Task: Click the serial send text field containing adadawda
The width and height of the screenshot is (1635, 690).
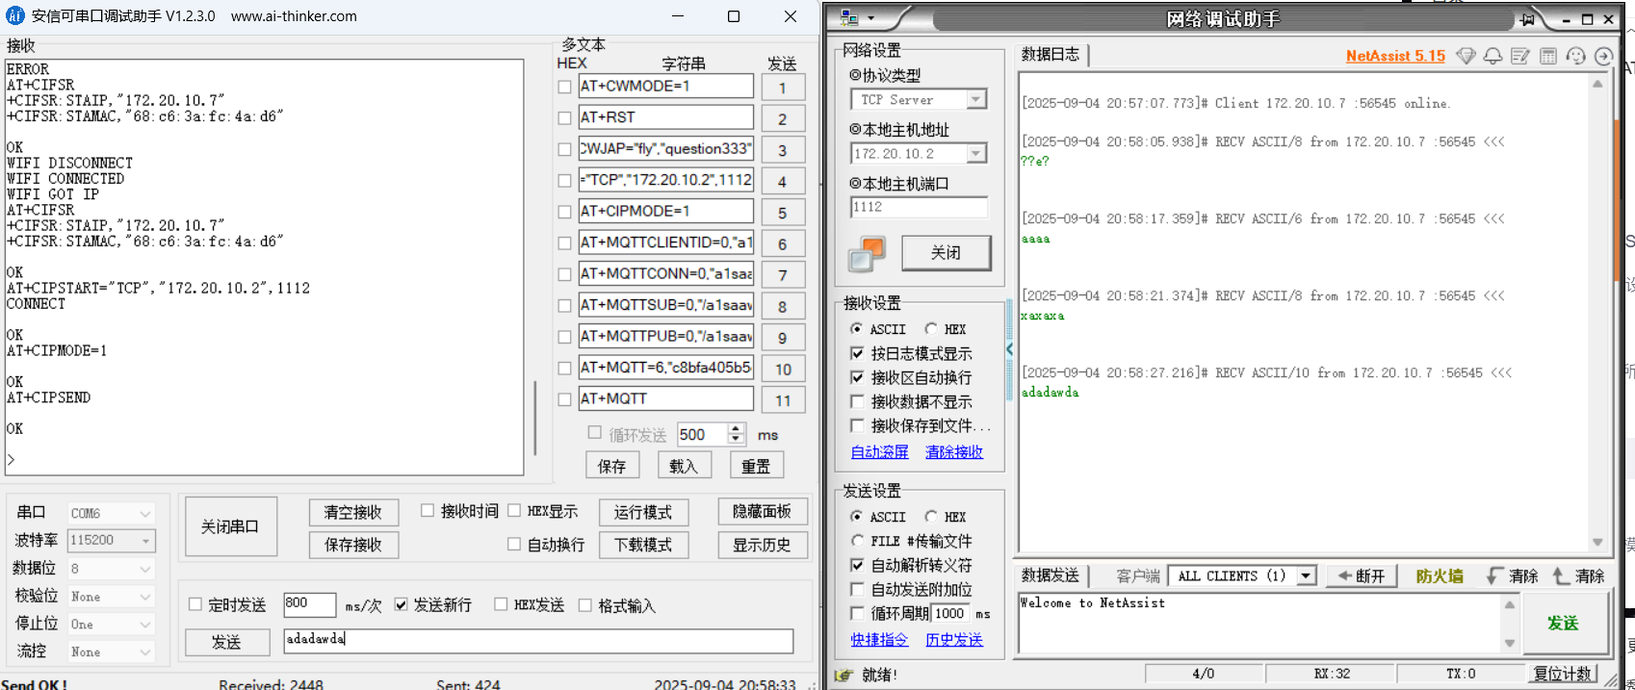Action: click(x=538, y=640)
